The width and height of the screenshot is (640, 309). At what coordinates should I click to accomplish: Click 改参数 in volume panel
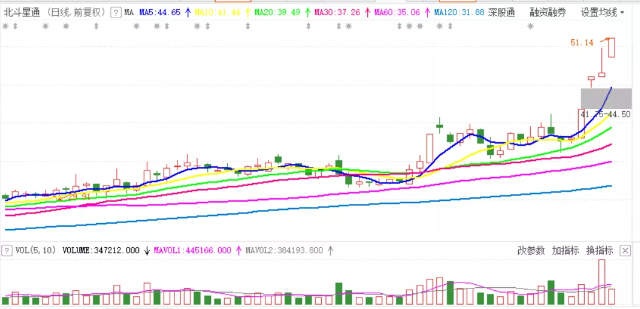pos(531,250)
